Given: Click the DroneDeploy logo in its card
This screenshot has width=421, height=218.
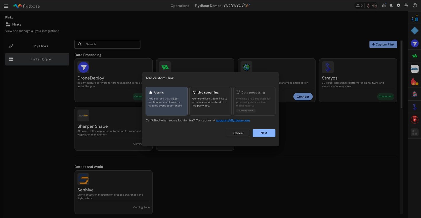Looking at the screenshot, I should (x=83, y=67).
